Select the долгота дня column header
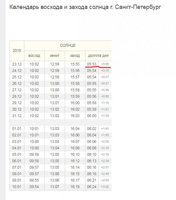176x200 pixels. pyautogui.click(x=98, y=56)
